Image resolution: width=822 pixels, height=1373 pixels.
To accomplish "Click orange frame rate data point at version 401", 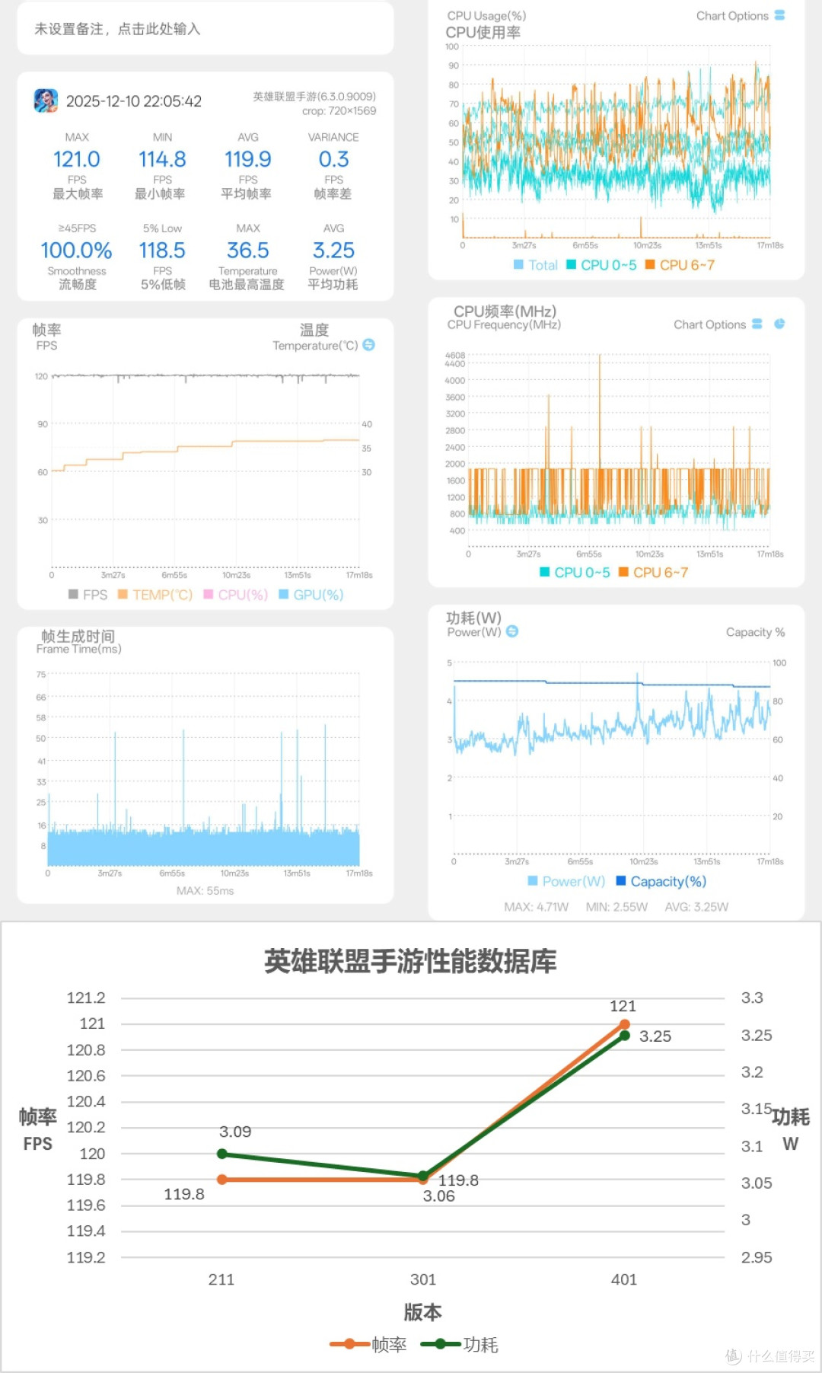I will coord(625,1024).
